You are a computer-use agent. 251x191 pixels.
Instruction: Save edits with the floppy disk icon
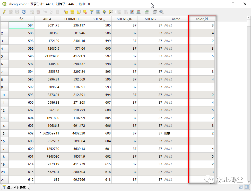click(17, 12)
